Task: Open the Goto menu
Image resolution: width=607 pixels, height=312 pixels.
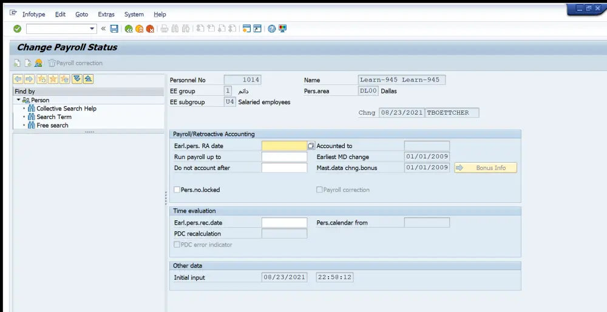Action: (82, 15)
